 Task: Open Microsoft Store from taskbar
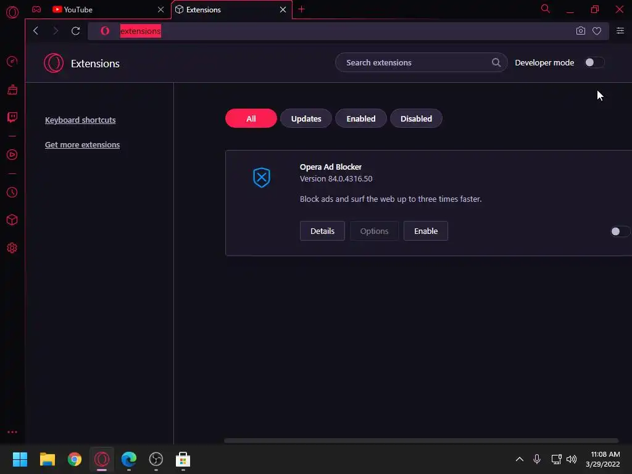pos(183,459)
